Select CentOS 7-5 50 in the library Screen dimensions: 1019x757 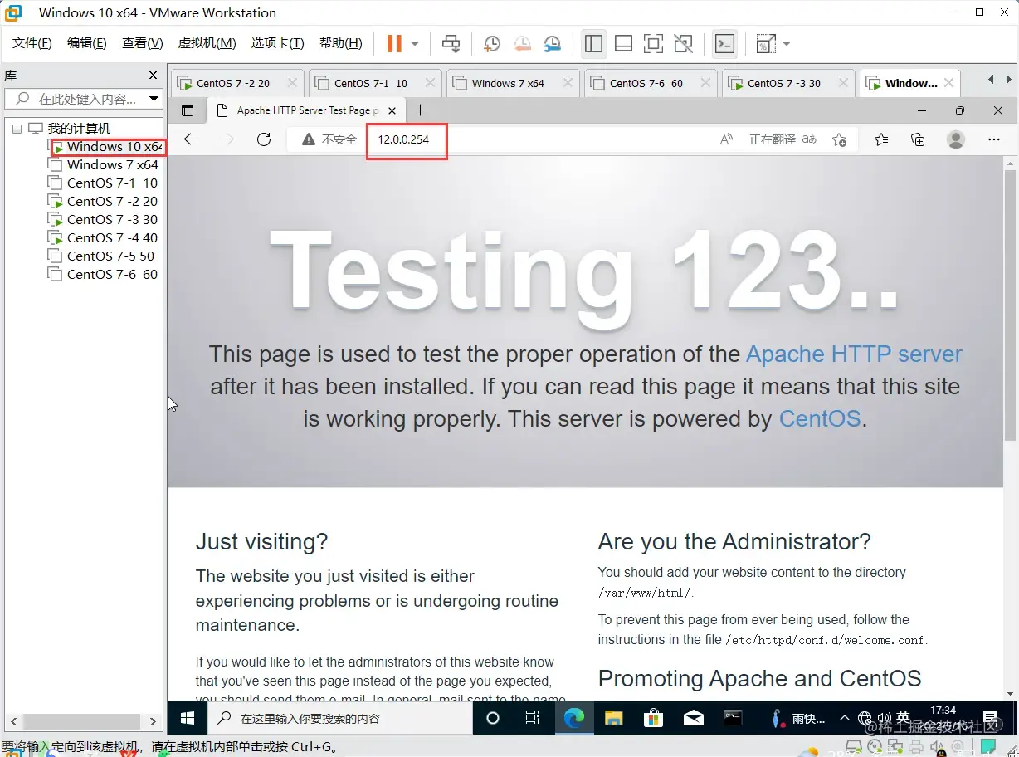(101, 256)
